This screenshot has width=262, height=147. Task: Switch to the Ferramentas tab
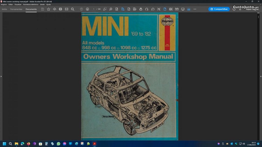point(16,9)
